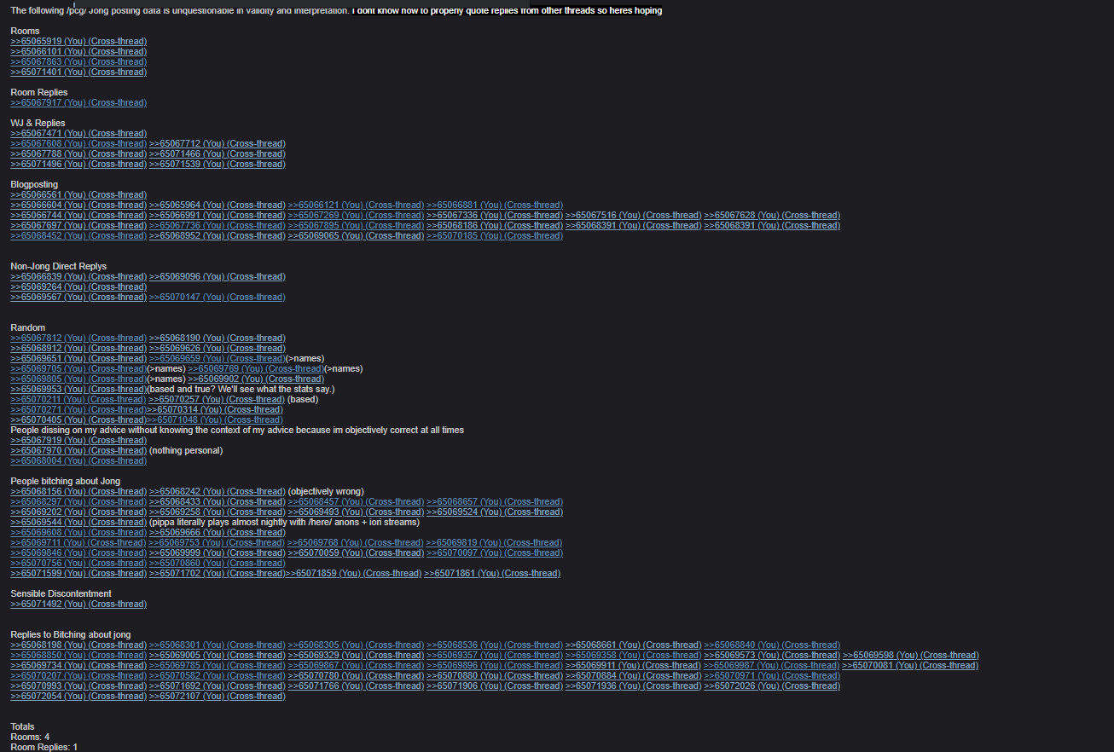Click quote link >>65071861
1114x752 pixels.
pos(492,573)
